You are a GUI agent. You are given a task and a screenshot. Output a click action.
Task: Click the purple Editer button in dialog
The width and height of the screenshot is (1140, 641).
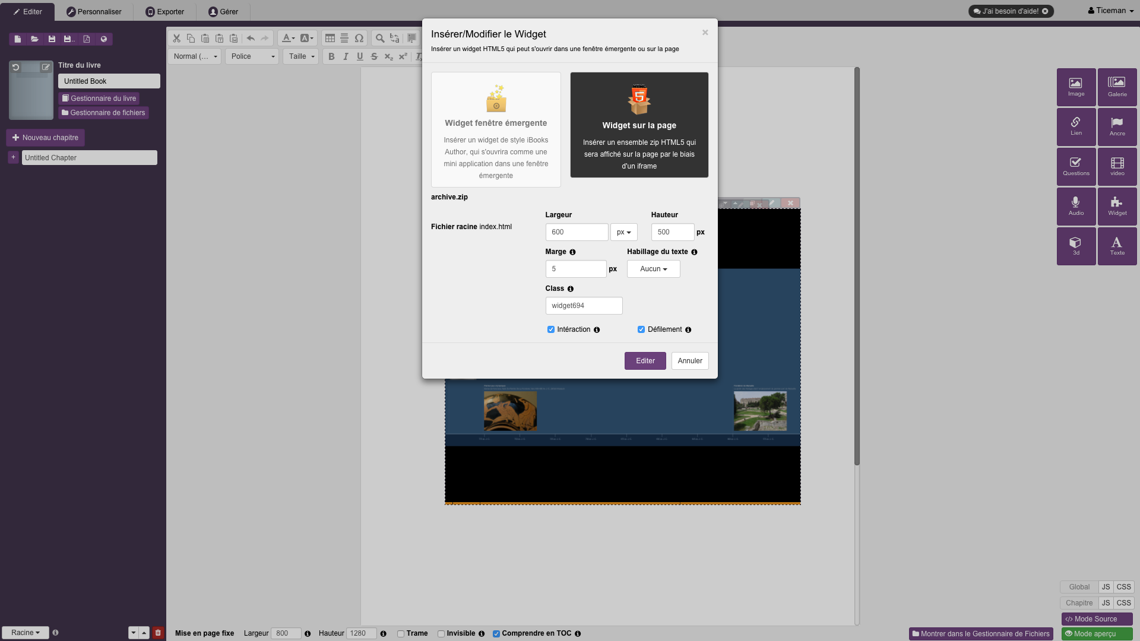tap(645, 361)
